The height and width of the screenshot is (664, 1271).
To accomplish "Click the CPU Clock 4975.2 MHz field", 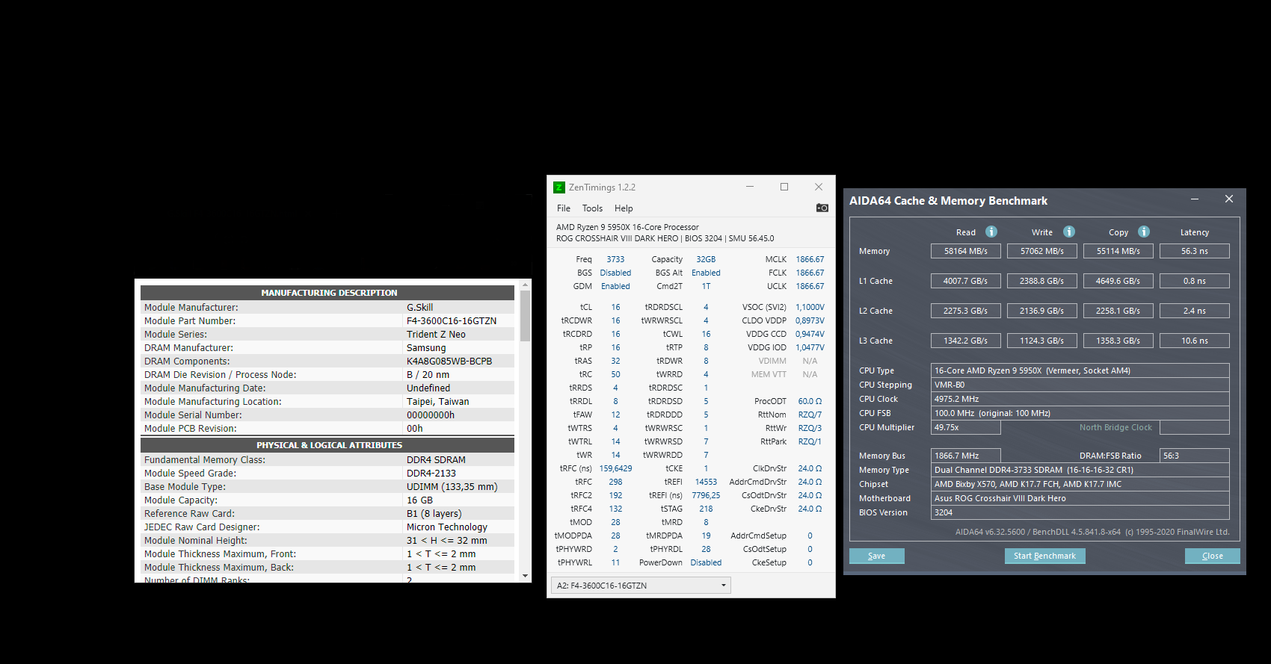I will 1080,399.
